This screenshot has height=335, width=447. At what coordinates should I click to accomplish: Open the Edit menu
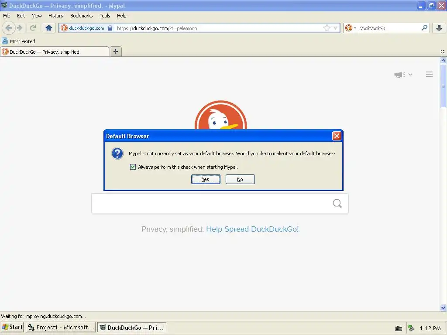pyautogui.click(x=21, y=16)
